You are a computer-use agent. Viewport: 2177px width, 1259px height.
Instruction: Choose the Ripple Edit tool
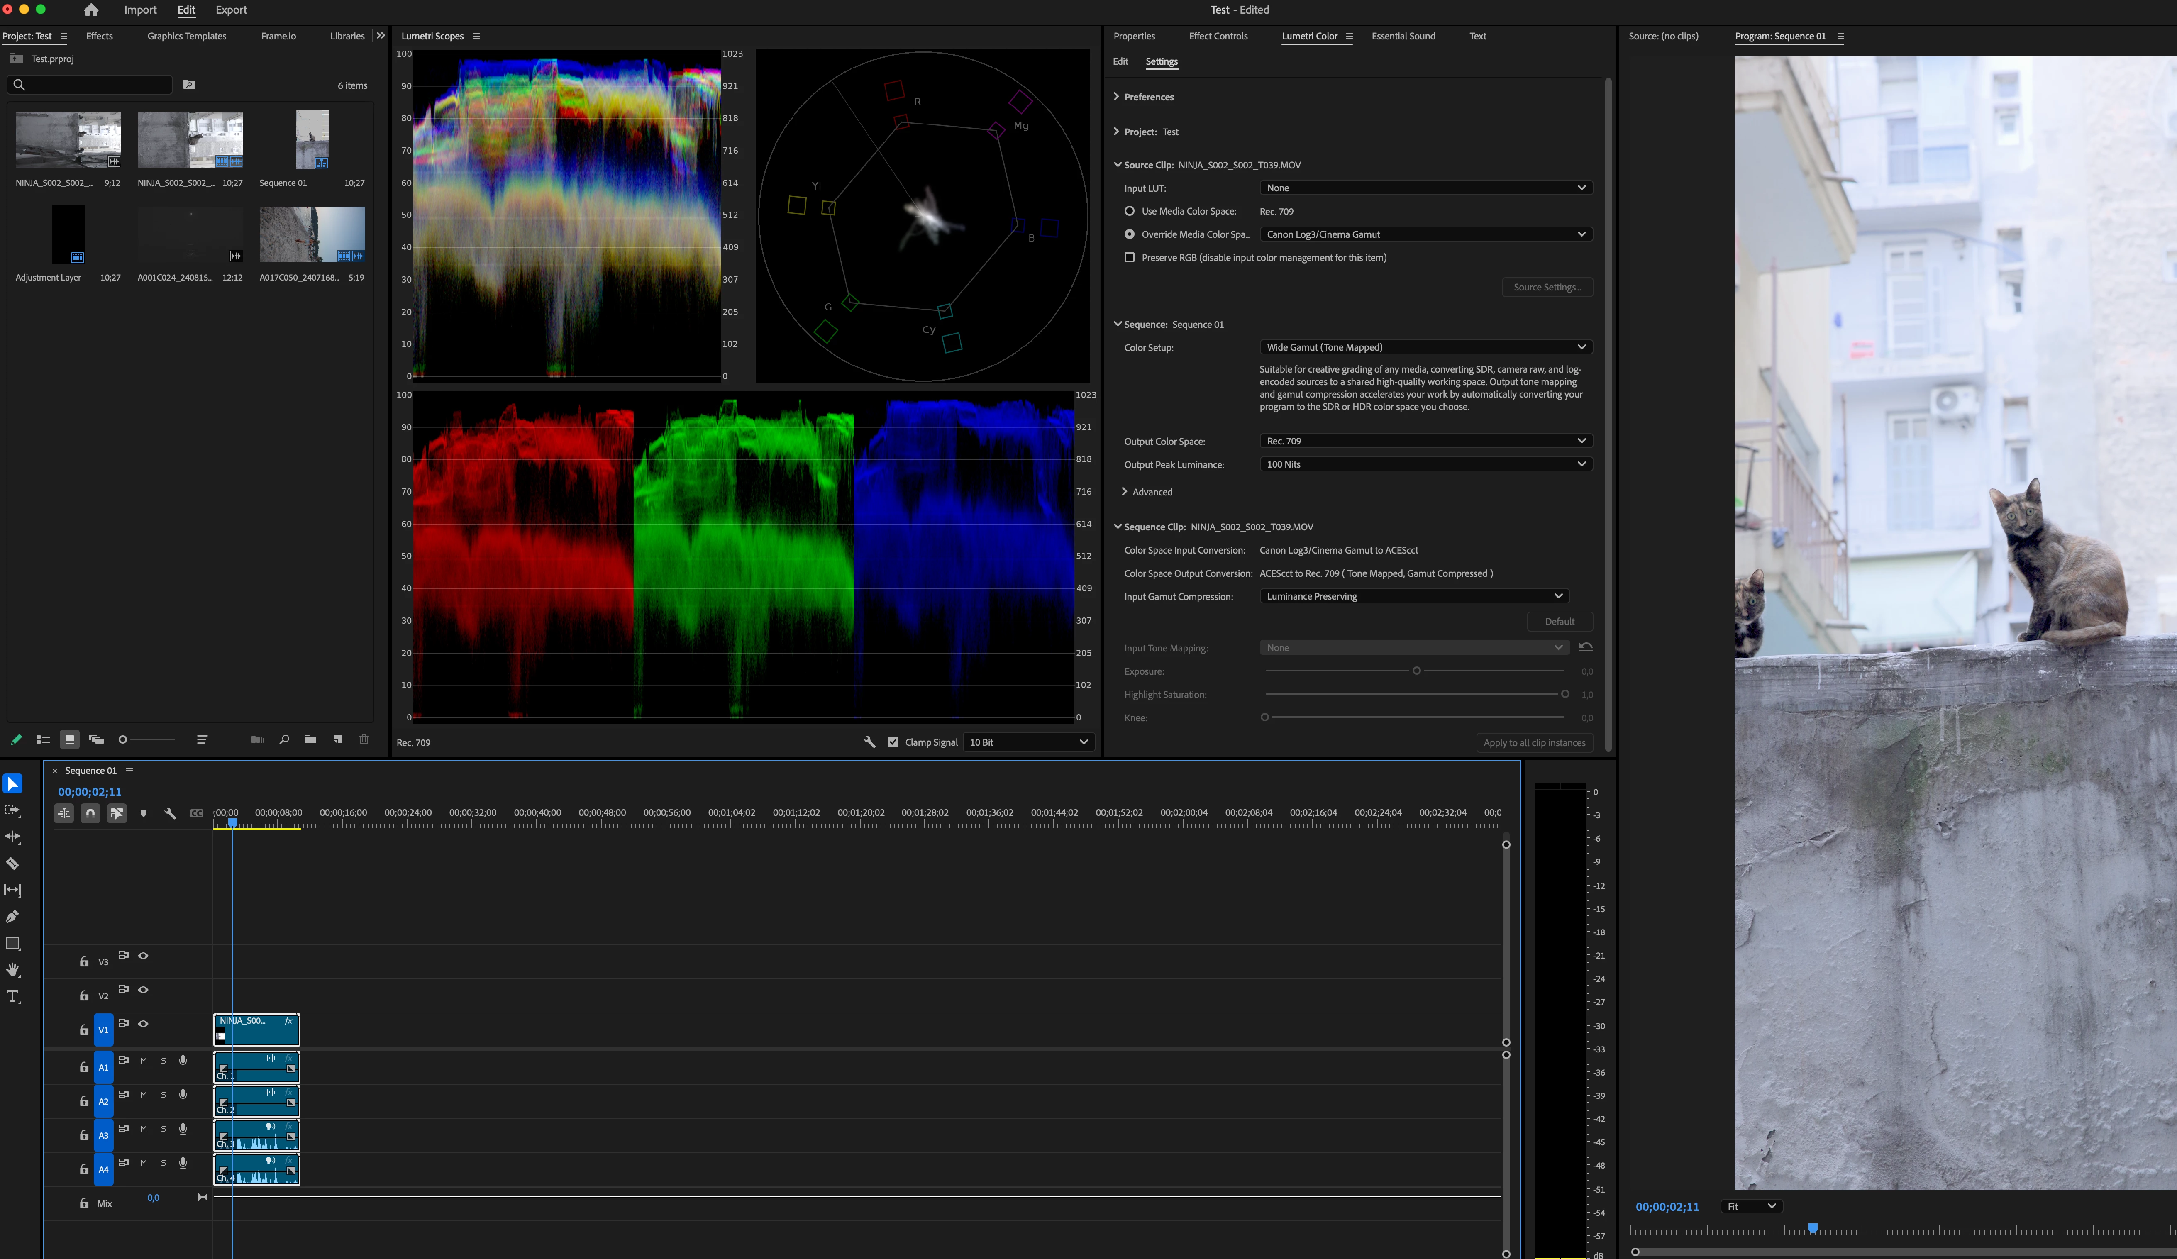(13, 837)
